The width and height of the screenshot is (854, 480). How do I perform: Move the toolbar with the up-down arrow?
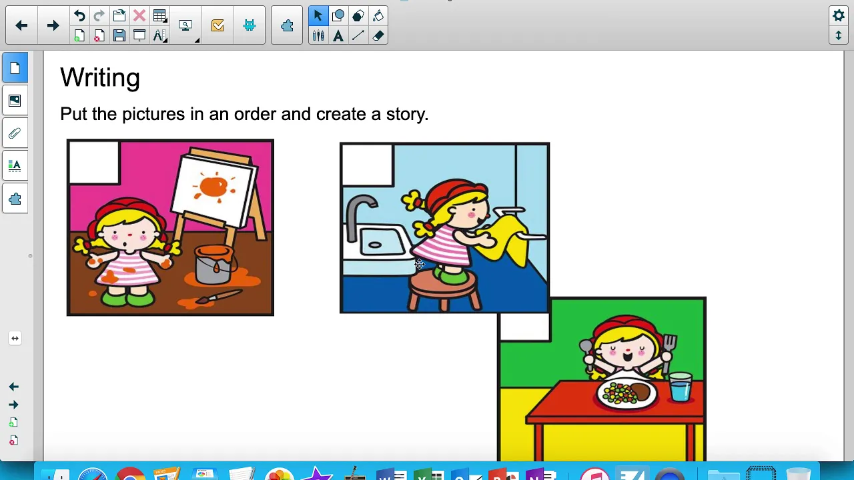tap(839, 35)
